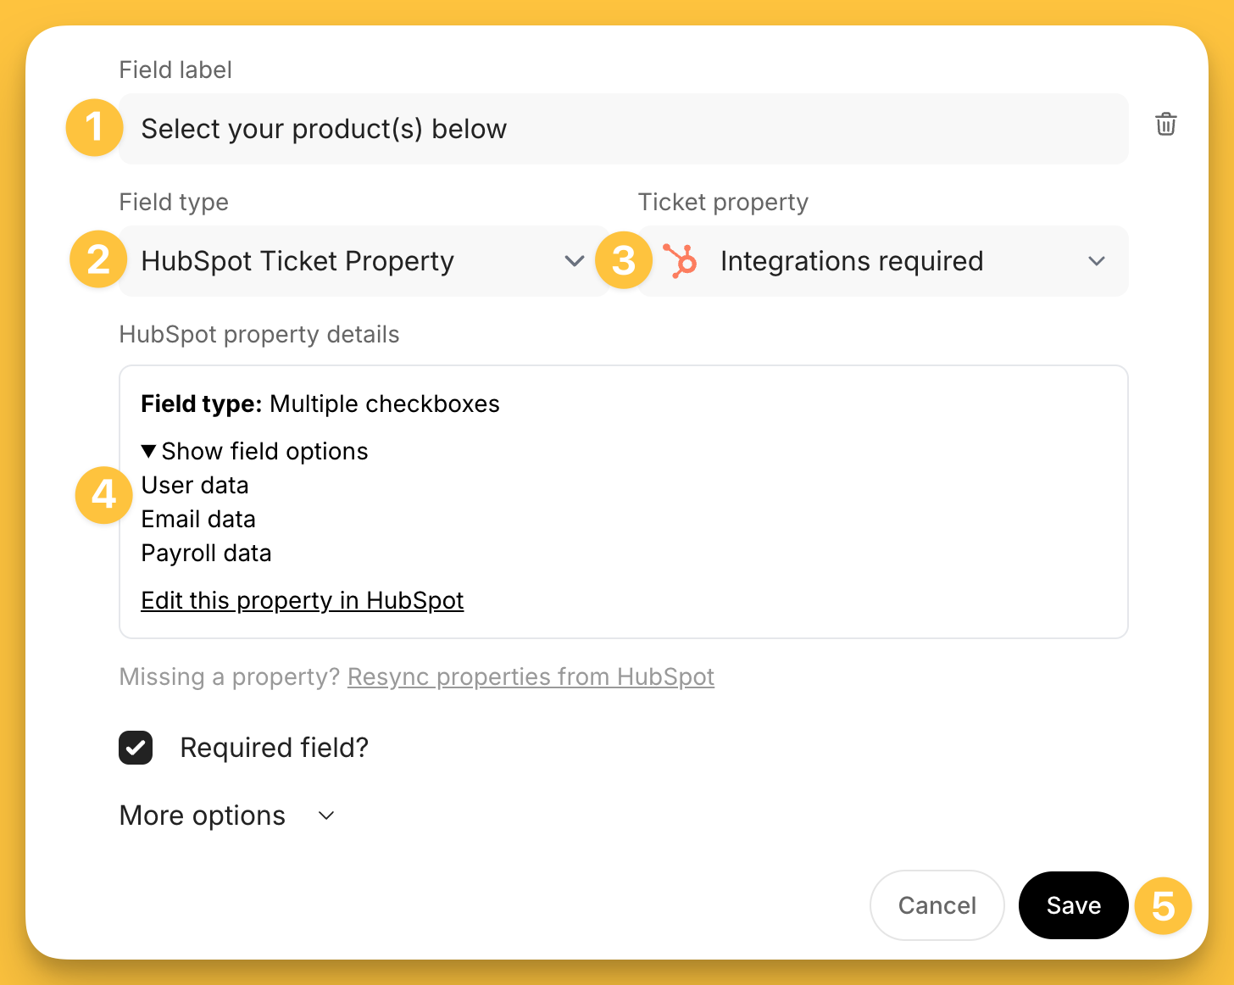Click yellow step badge number 2

pos(98,259)
